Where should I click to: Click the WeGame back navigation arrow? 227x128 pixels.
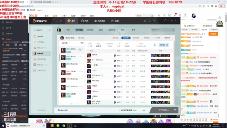[x=56, y=21]
